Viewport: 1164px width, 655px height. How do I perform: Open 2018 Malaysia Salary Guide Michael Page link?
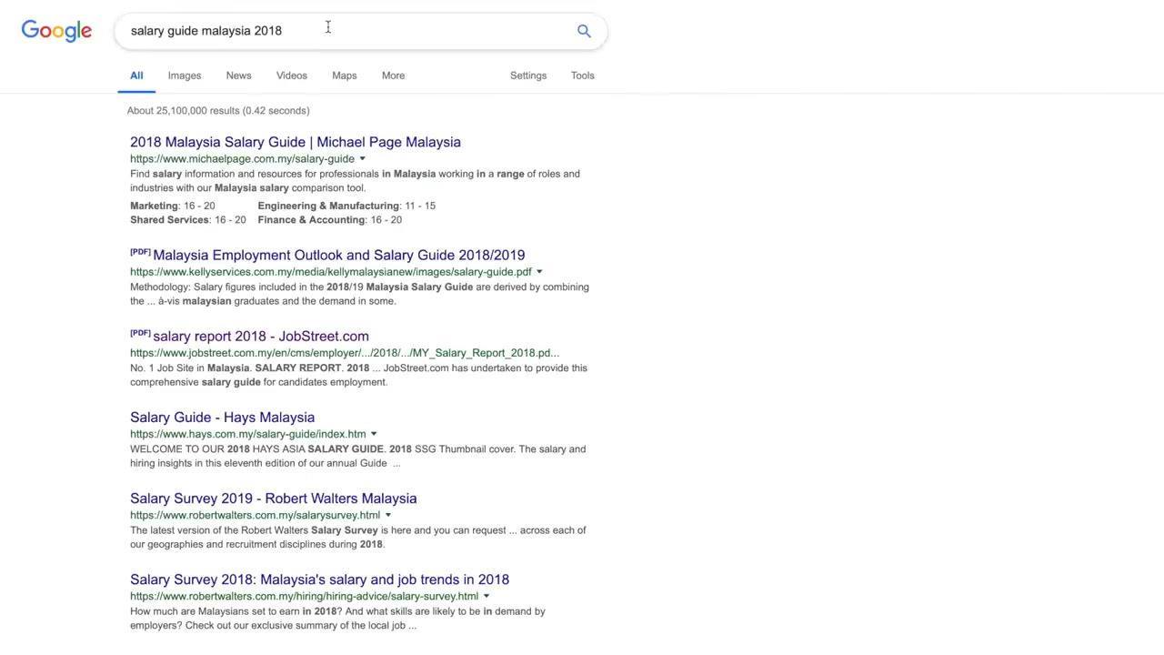point(296,142)
